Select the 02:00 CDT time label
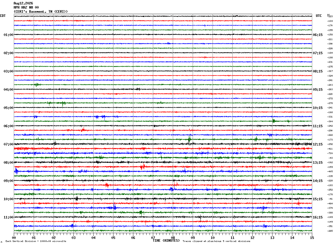Image resolution: width=334 pixels, height=245 pixels. point(8,53)
